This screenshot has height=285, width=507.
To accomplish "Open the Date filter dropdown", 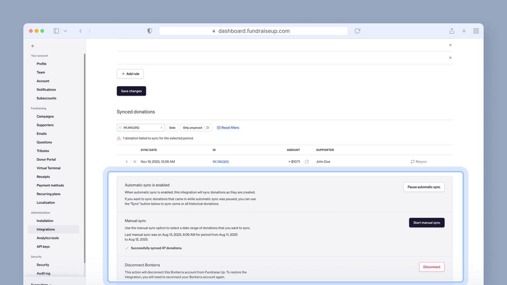I will (x=172, y=128).
